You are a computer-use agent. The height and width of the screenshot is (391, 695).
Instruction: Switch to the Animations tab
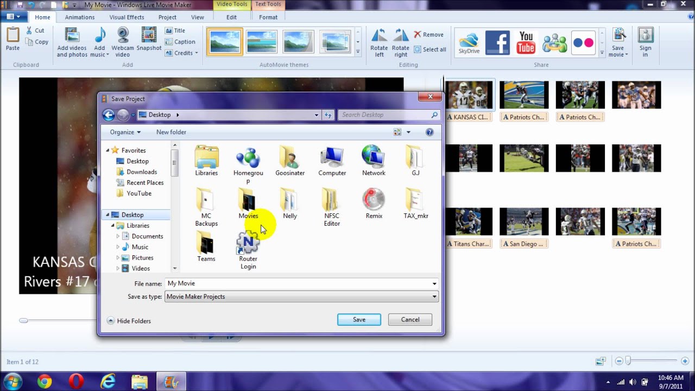(80, 17)
